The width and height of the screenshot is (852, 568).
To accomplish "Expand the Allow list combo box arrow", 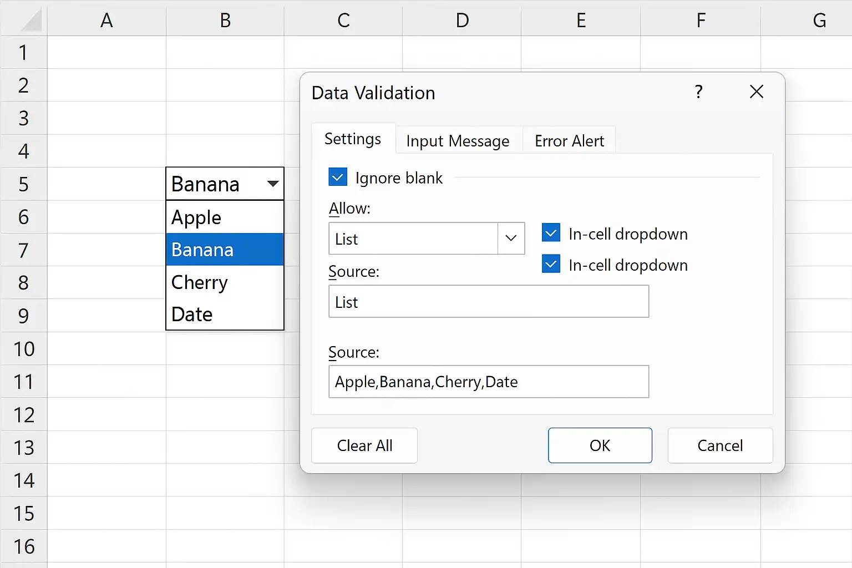I will [x=511, y=239].
